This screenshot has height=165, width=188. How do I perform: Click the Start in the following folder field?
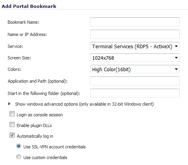(x=135, y=93)
